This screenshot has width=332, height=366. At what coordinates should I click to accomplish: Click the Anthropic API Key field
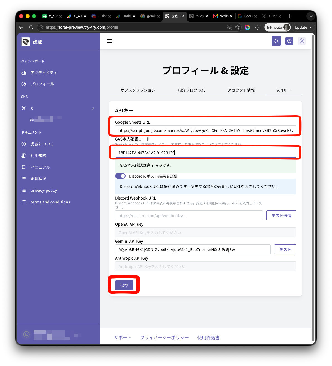[x=206, y=266]
